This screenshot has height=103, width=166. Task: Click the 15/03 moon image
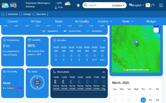coord(80,82)
